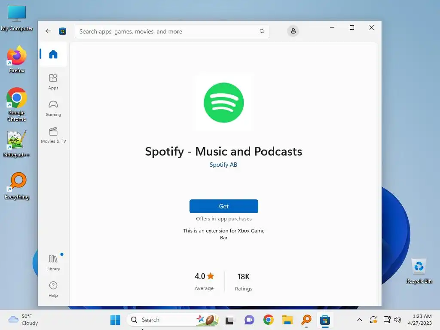440x330 pixels.
Task: Click the update sync tray icon
Action: click(x=373, y=320)
